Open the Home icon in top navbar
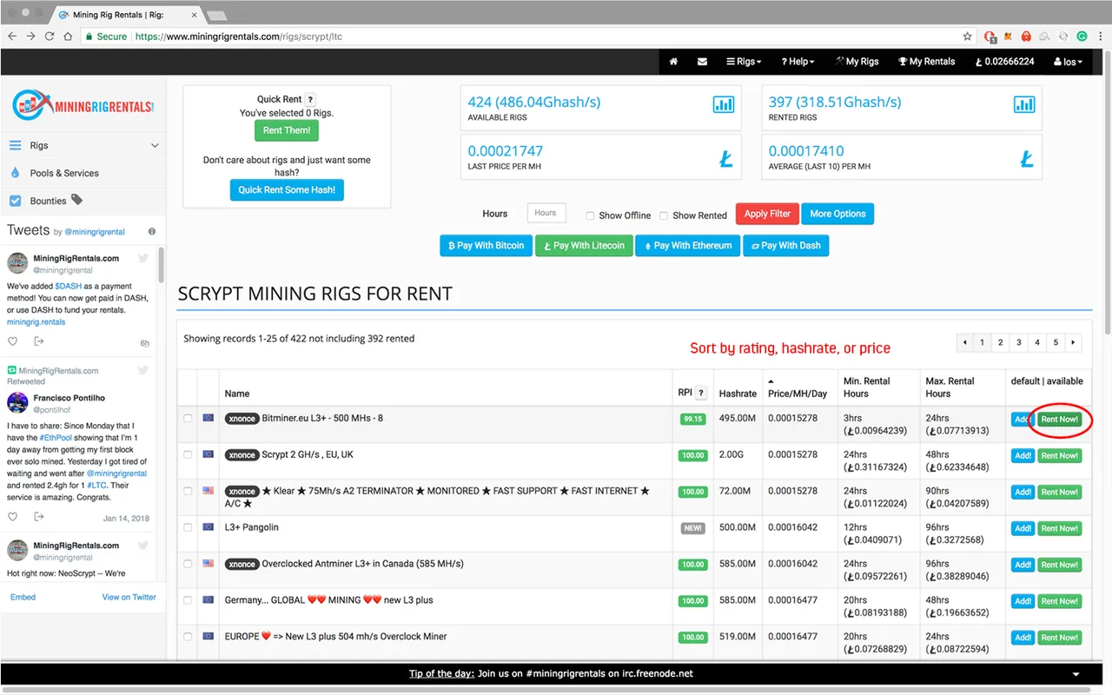 (673, 62)
